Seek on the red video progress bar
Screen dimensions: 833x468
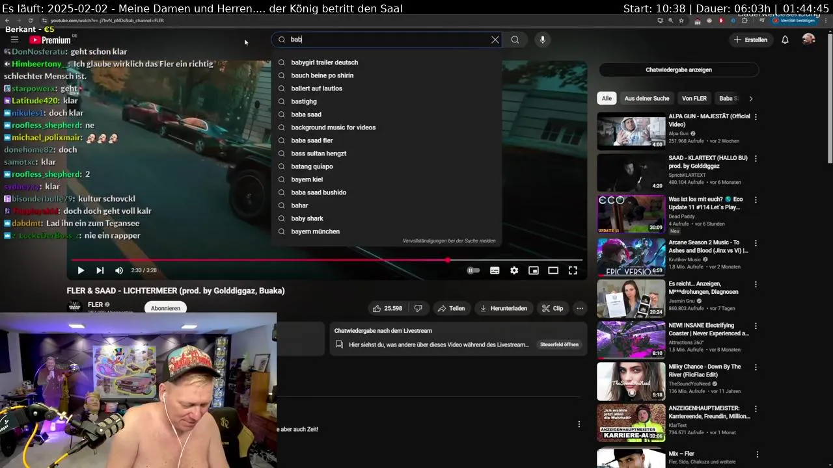click(x=327, y=260)
